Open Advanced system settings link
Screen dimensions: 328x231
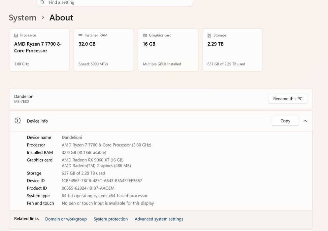[x=159, y=219]
